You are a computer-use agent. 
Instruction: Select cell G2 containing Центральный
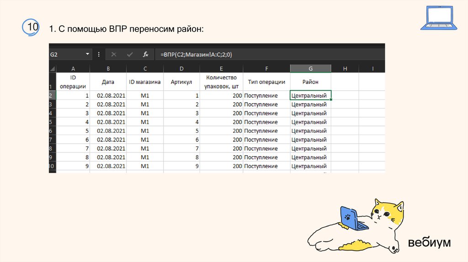[310, 95]
